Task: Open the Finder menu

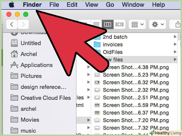Action: tap(32, 5)
